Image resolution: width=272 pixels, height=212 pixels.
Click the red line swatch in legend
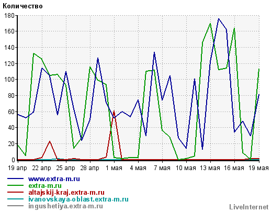coord(15,192)
